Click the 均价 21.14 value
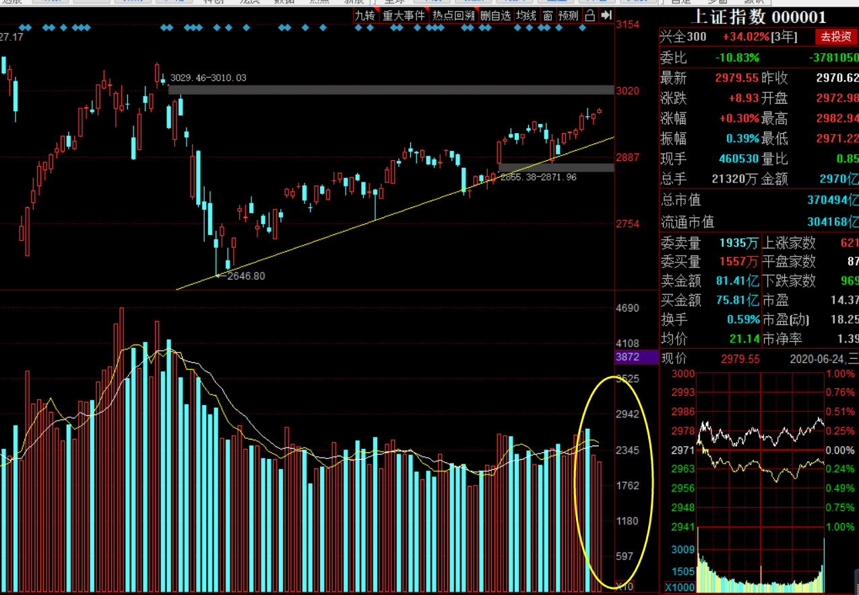 click(744, 339)
